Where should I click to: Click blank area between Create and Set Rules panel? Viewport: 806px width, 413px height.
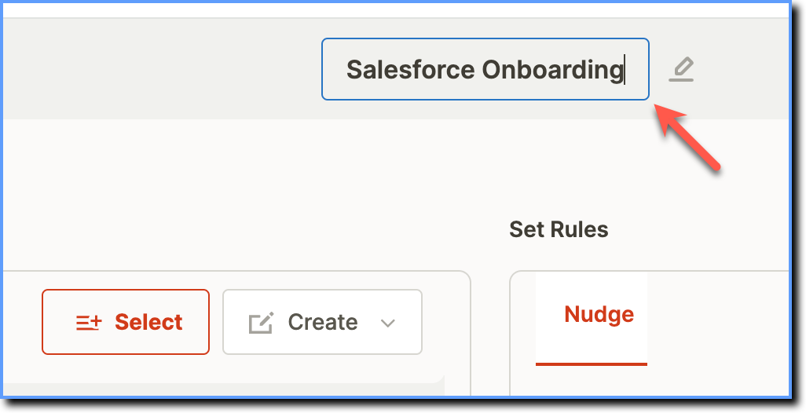pos(490,329)
